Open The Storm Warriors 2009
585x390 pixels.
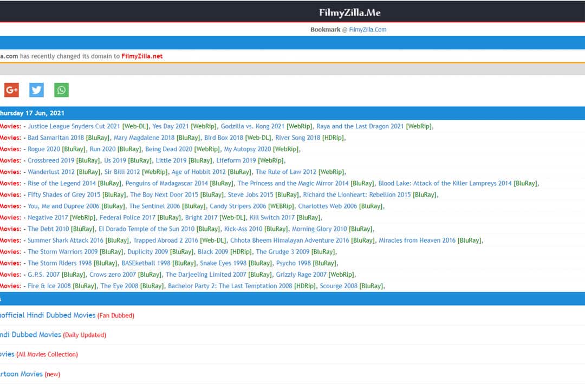pos(63,252)
